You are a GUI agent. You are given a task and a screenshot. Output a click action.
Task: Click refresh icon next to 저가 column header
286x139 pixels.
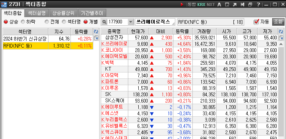pos(281,32)
